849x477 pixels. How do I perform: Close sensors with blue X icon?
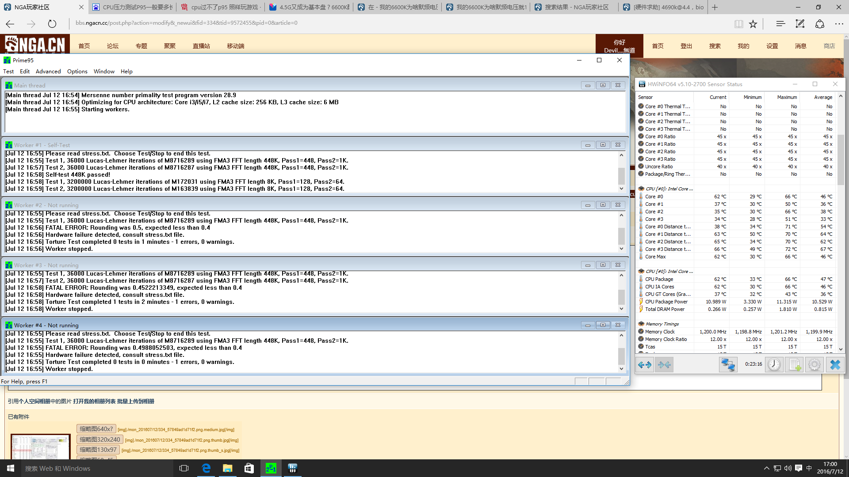coord(835,365)
